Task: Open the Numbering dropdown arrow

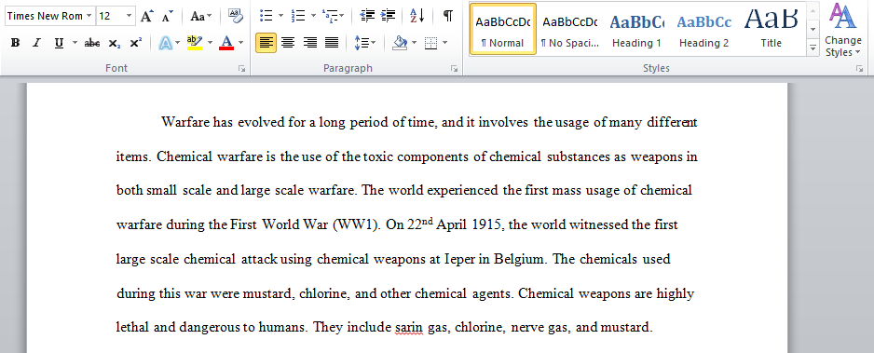Action: (x=313, y=16)
